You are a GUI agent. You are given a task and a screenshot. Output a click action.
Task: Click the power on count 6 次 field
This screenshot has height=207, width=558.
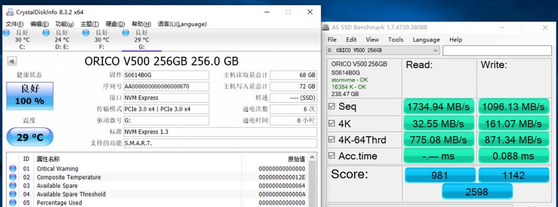tap(293, 109)
